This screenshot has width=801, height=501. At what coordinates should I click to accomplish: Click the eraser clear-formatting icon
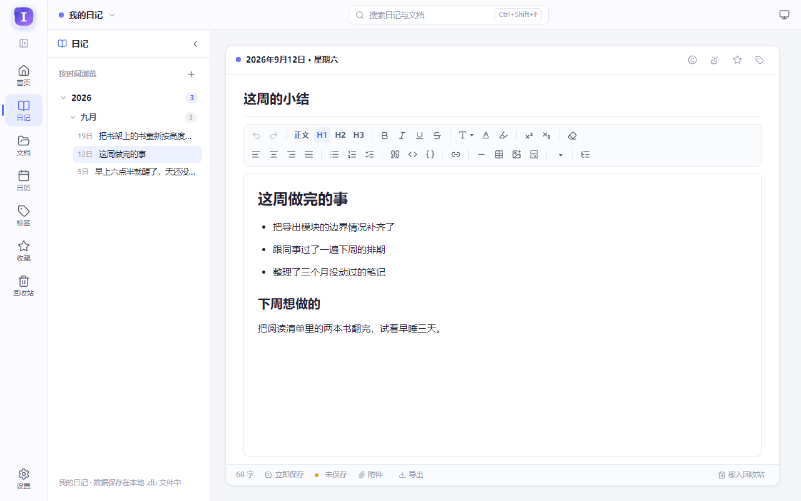coord(572,135)
